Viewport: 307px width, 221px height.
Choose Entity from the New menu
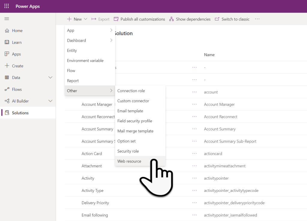point(72,50)
